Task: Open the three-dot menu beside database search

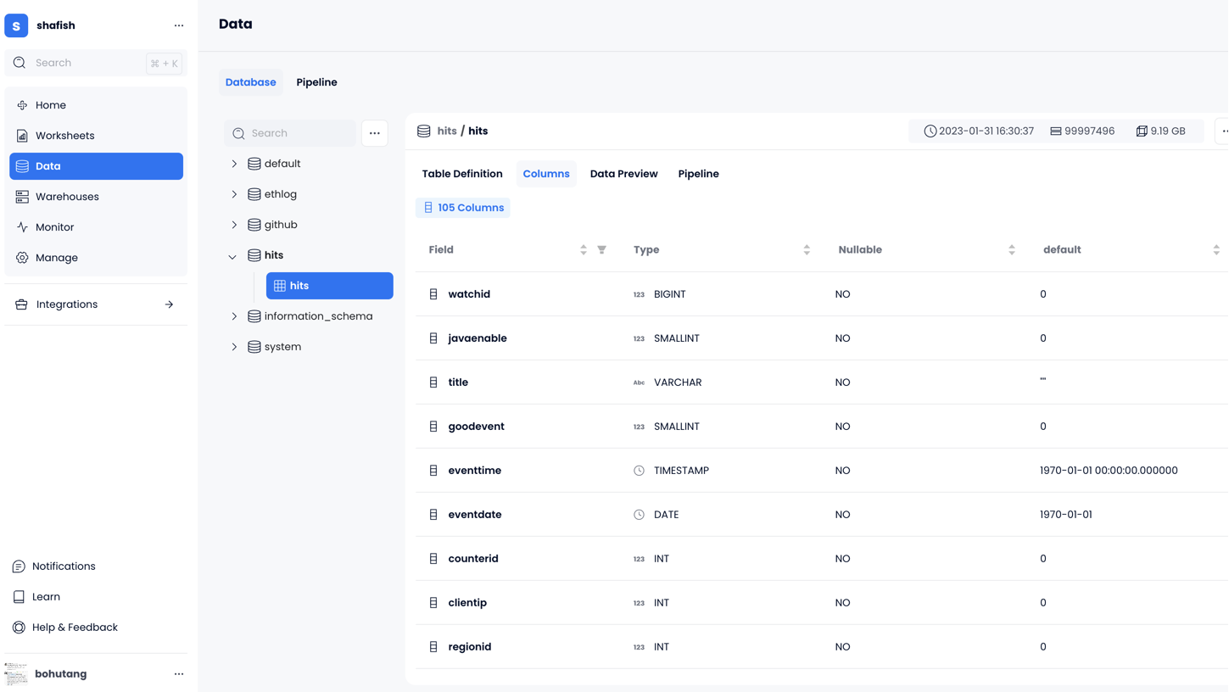Action: (x=374, y=133)
